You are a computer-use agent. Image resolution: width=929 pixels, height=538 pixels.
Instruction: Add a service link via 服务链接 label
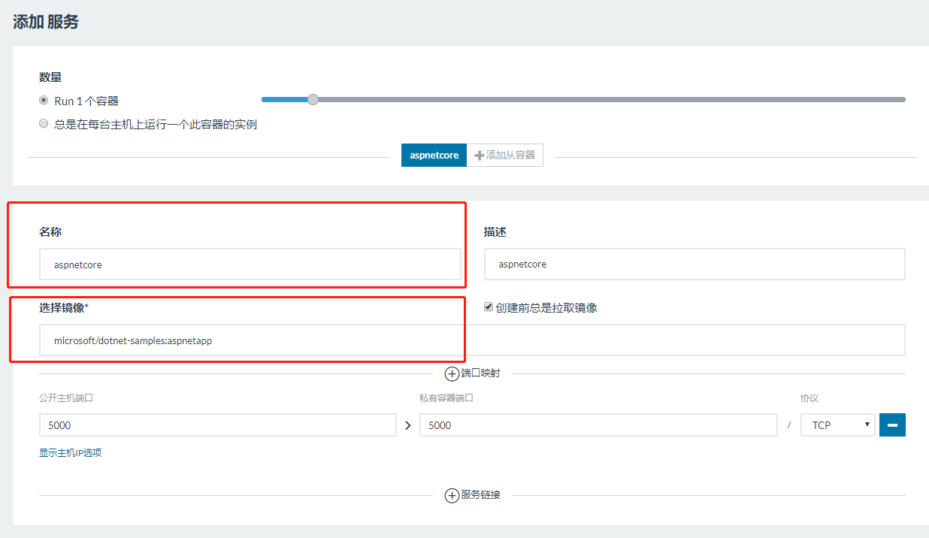(480, 495)
